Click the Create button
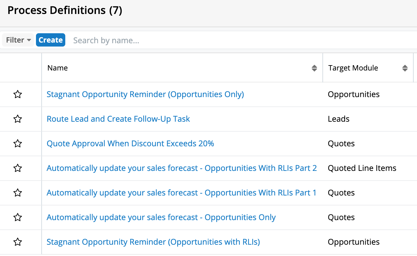Image resolution: width=417 pixels, height=256 pixels. 51,40
